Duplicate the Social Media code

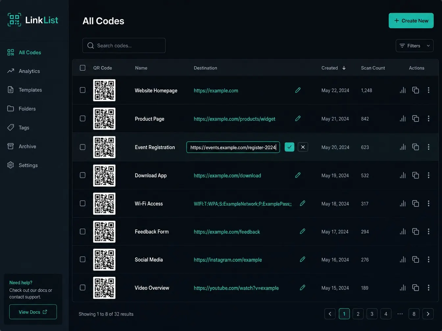(416, 259)
